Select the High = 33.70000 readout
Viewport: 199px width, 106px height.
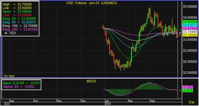pyautogui.click(x=17, y=4)
